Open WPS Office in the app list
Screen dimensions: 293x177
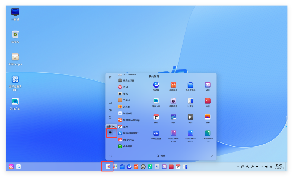(126, 140)
